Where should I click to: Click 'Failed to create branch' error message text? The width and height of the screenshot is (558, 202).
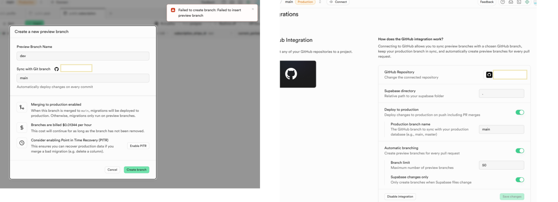pos(210,13)
